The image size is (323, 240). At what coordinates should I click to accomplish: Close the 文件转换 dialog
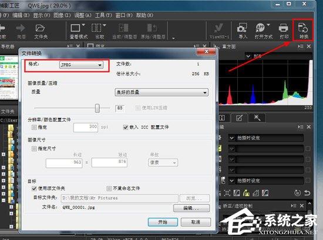pos(206,52)
